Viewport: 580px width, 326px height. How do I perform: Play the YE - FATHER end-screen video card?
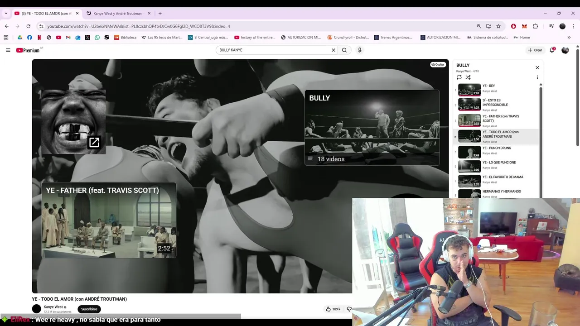tap(109, 220)
